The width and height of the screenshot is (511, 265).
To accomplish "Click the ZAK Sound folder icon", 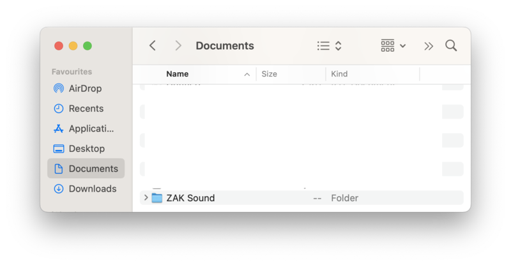I will coord(157,198).
